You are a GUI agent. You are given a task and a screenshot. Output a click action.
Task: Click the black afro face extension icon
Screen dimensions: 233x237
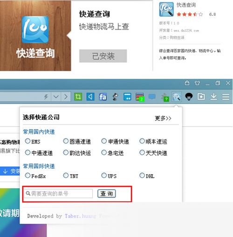[189, 97]
